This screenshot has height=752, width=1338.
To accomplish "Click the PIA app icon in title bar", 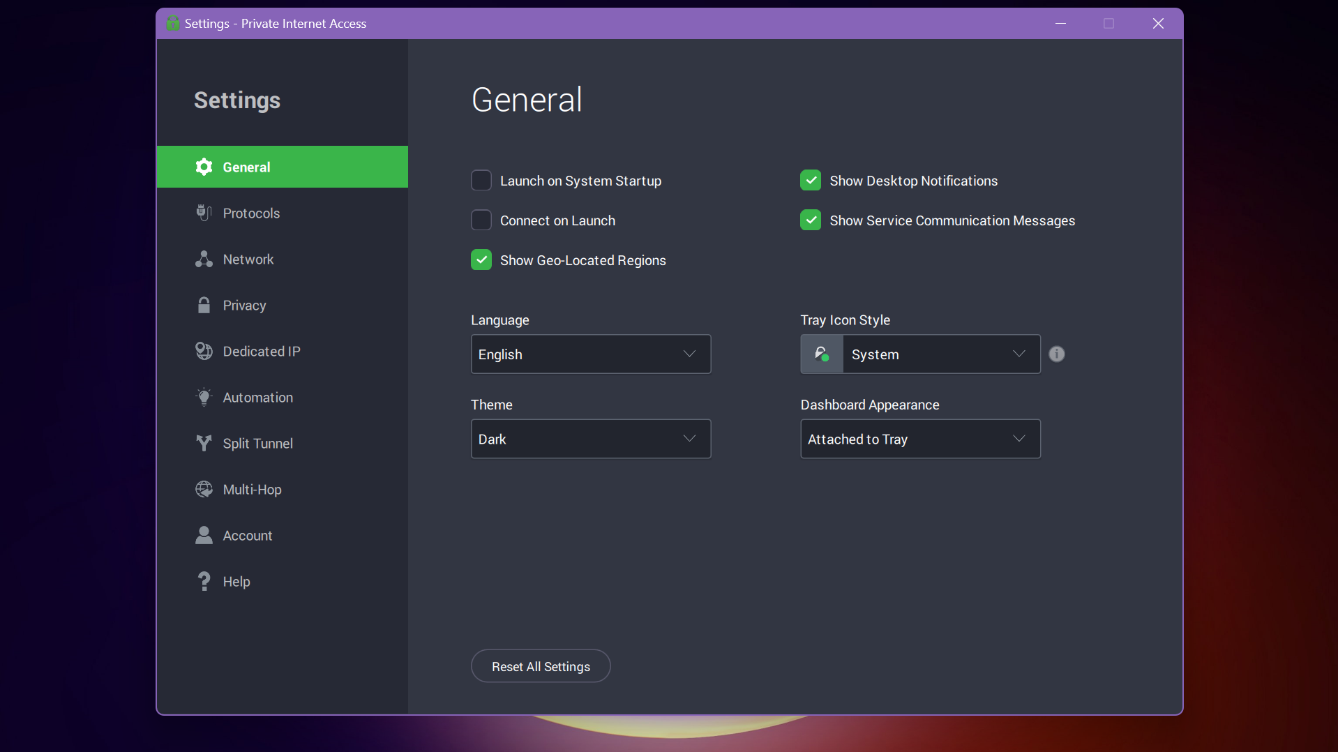I will 172,23.
